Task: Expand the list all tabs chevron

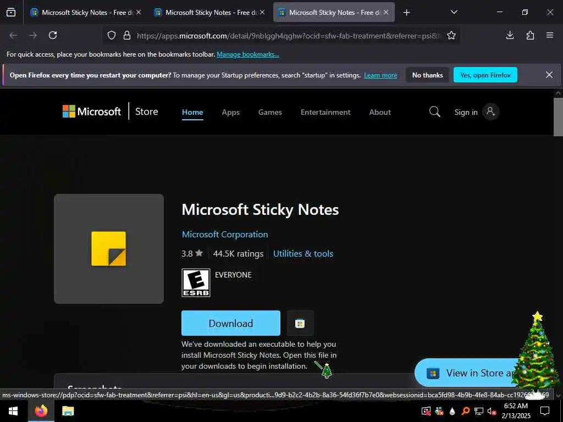Action: click(454, 12)
